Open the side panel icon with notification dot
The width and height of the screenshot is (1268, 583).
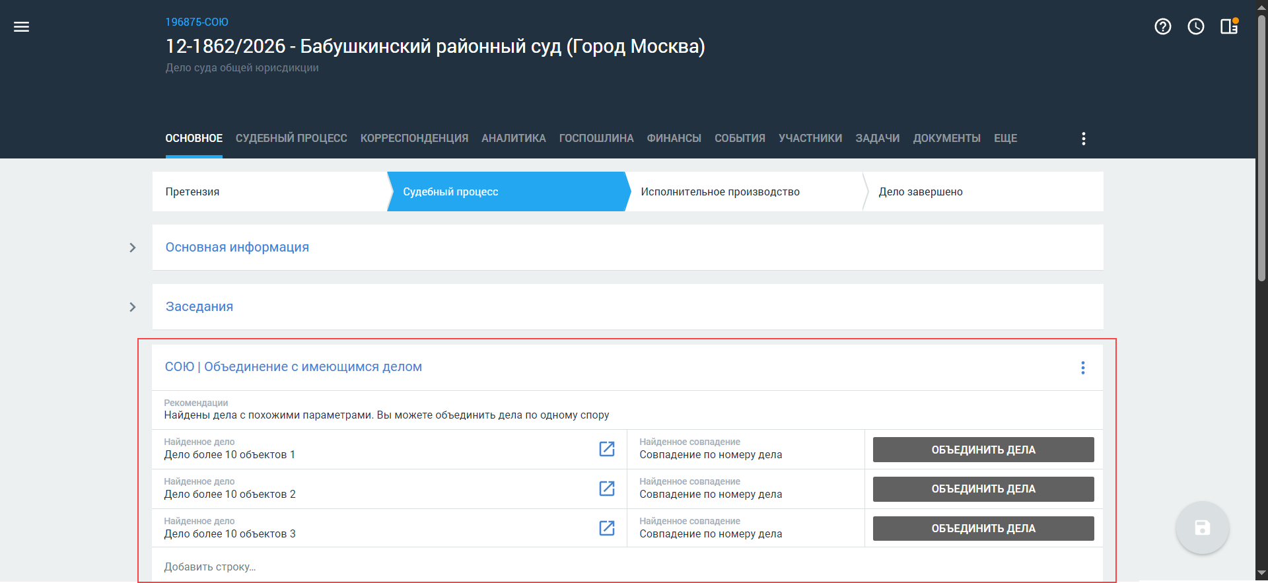pyautogui.click(x=1229, y=26)
